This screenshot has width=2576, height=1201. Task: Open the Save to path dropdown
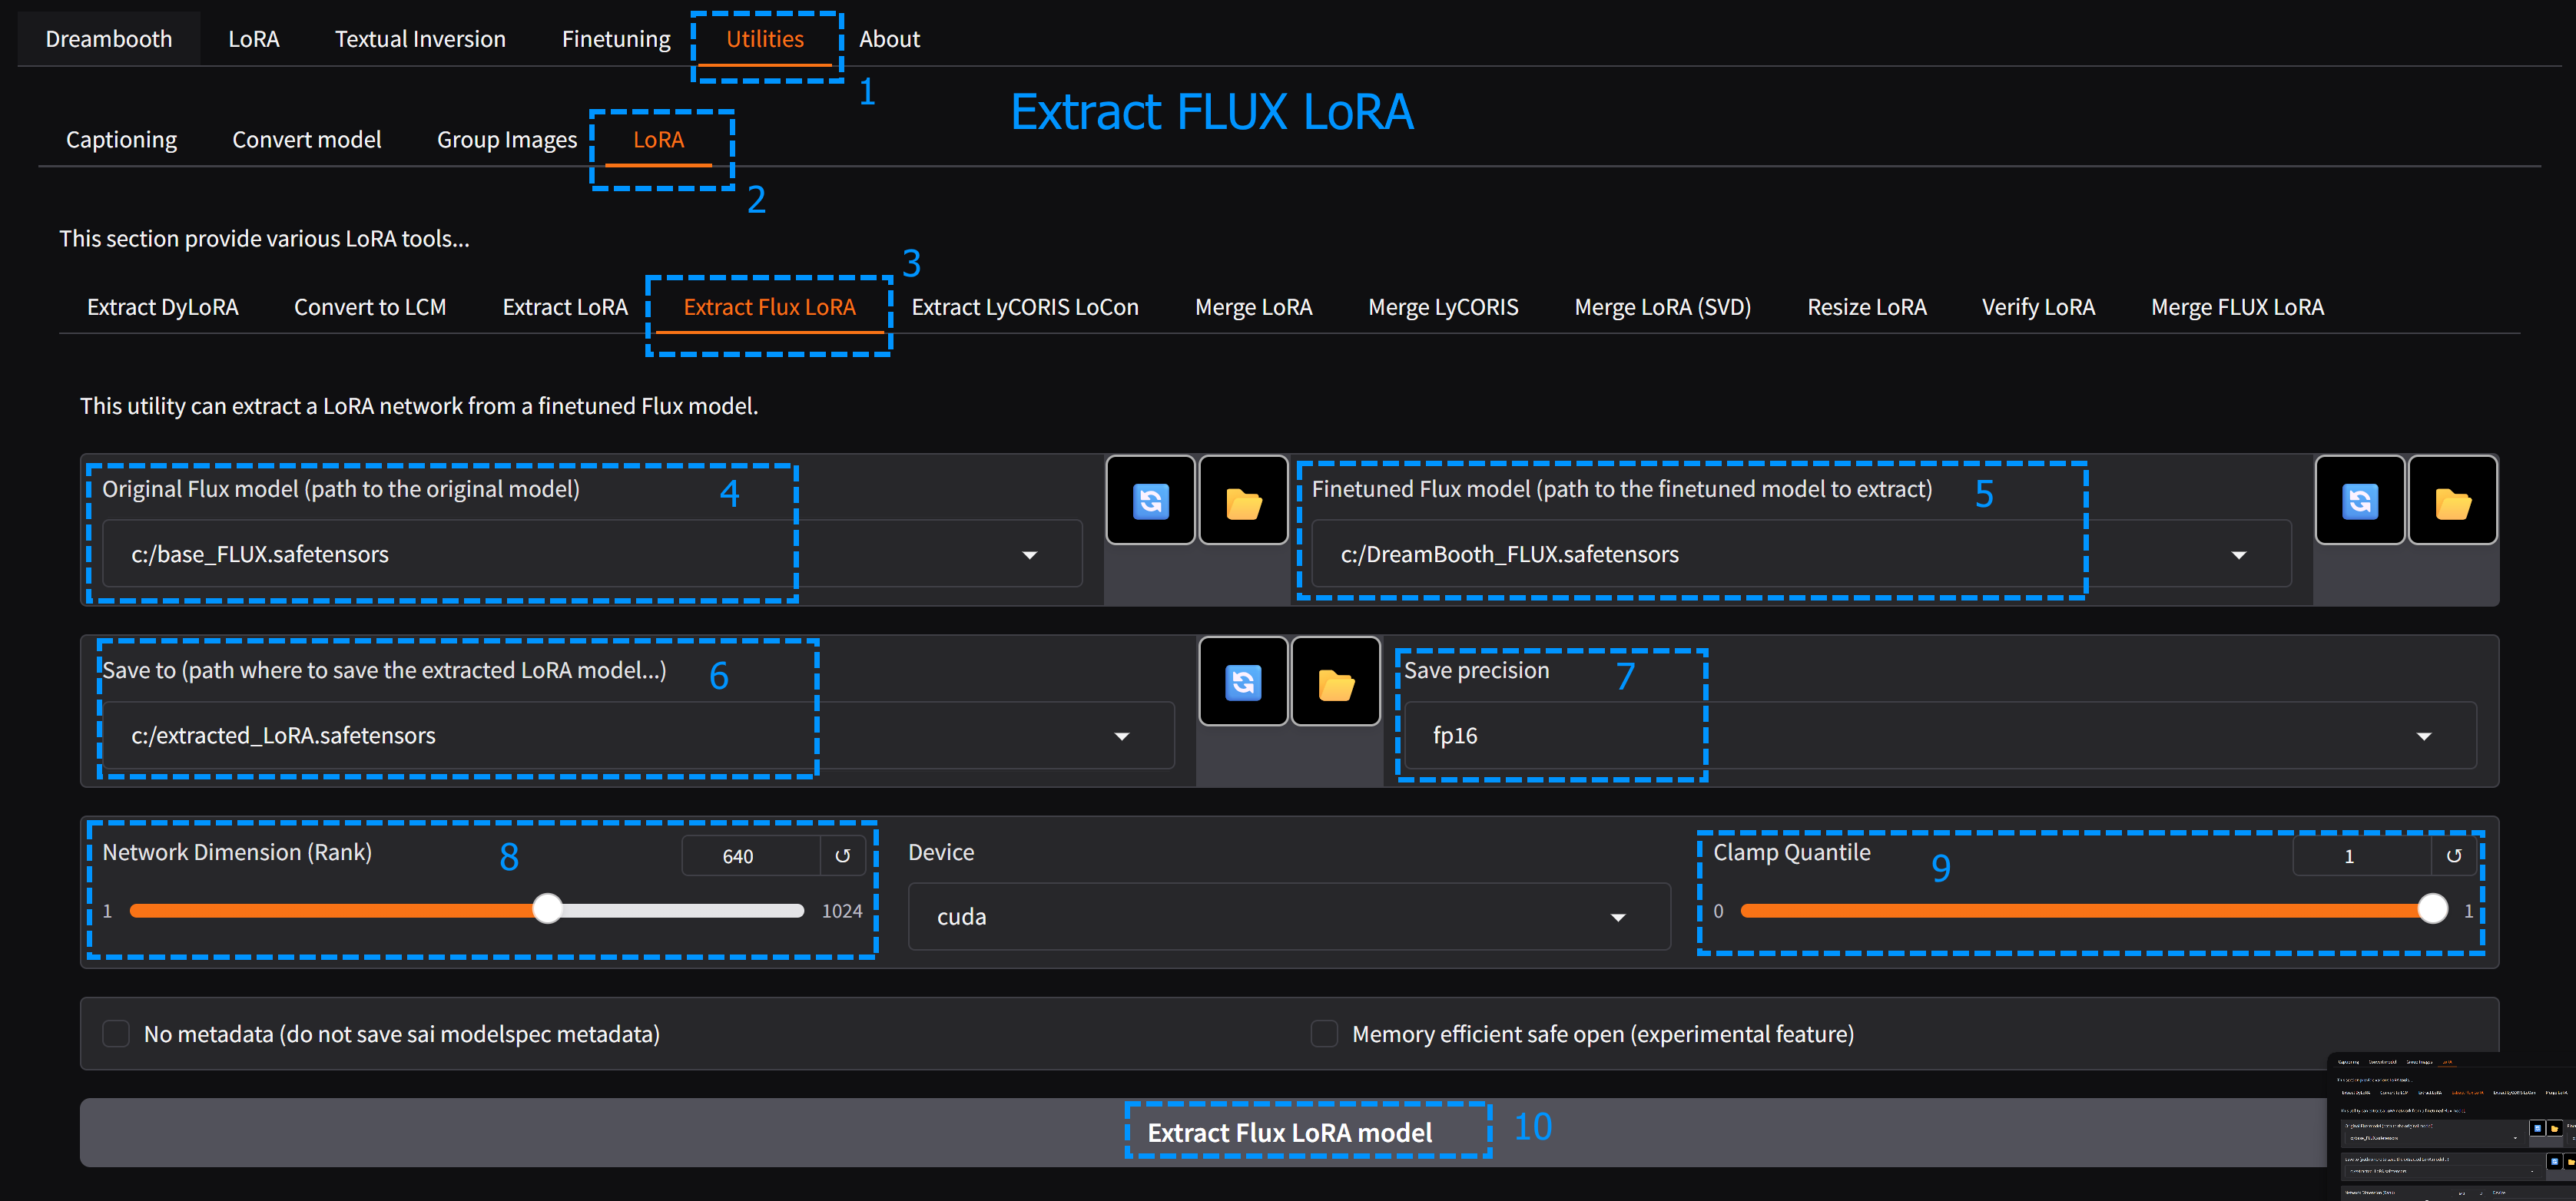tap(1122, 736)
